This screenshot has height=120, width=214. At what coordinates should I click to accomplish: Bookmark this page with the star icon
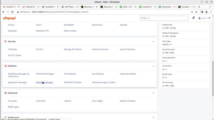[x=196, y=12]
